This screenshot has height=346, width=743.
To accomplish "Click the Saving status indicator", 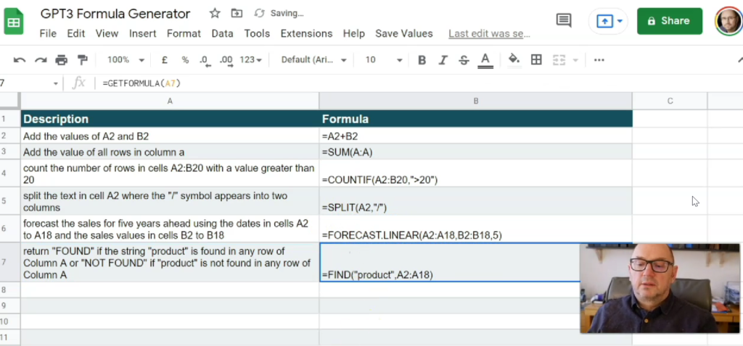I will click(x=279, y=13).
